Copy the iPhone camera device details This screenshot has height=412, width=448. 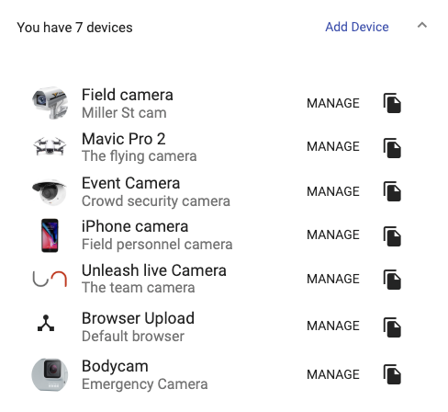392,236
